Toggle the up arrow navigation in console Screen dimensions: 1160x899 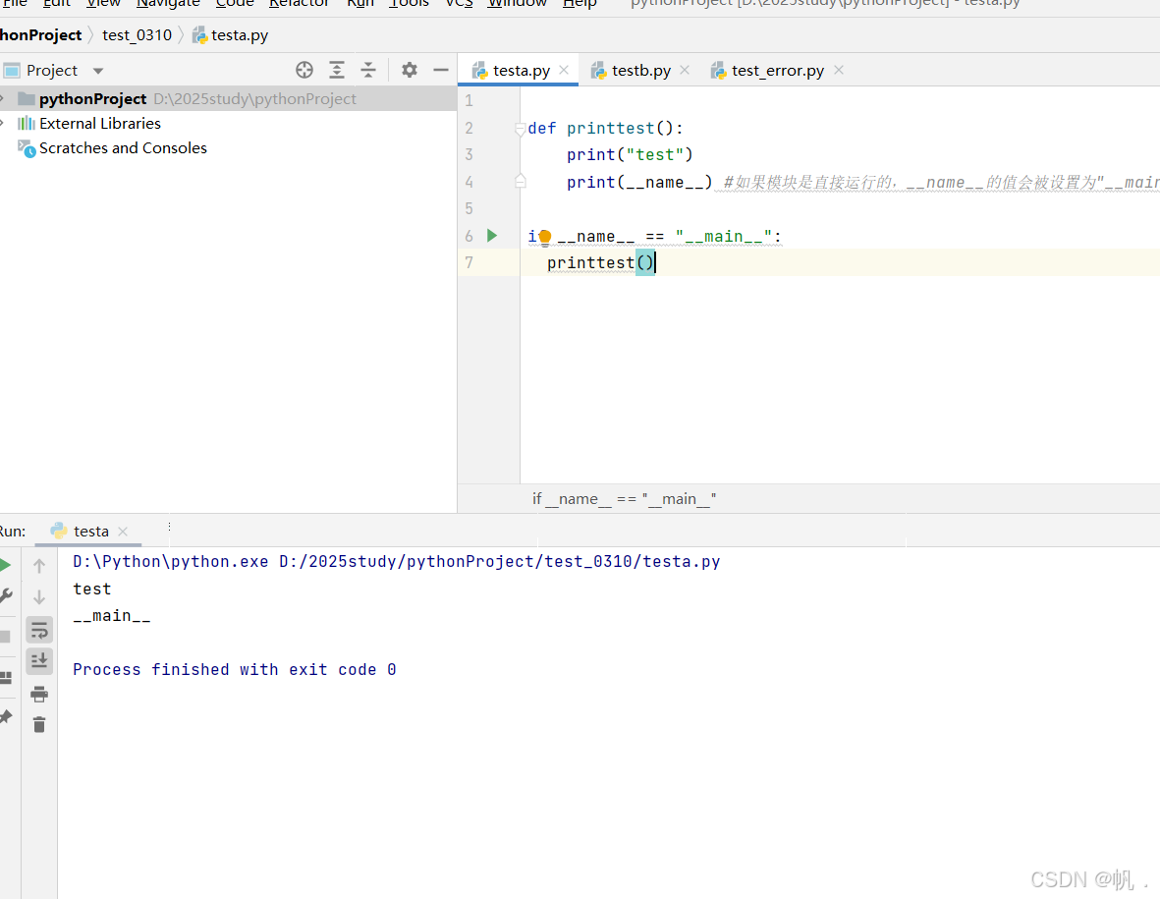[x=39, y=565]
